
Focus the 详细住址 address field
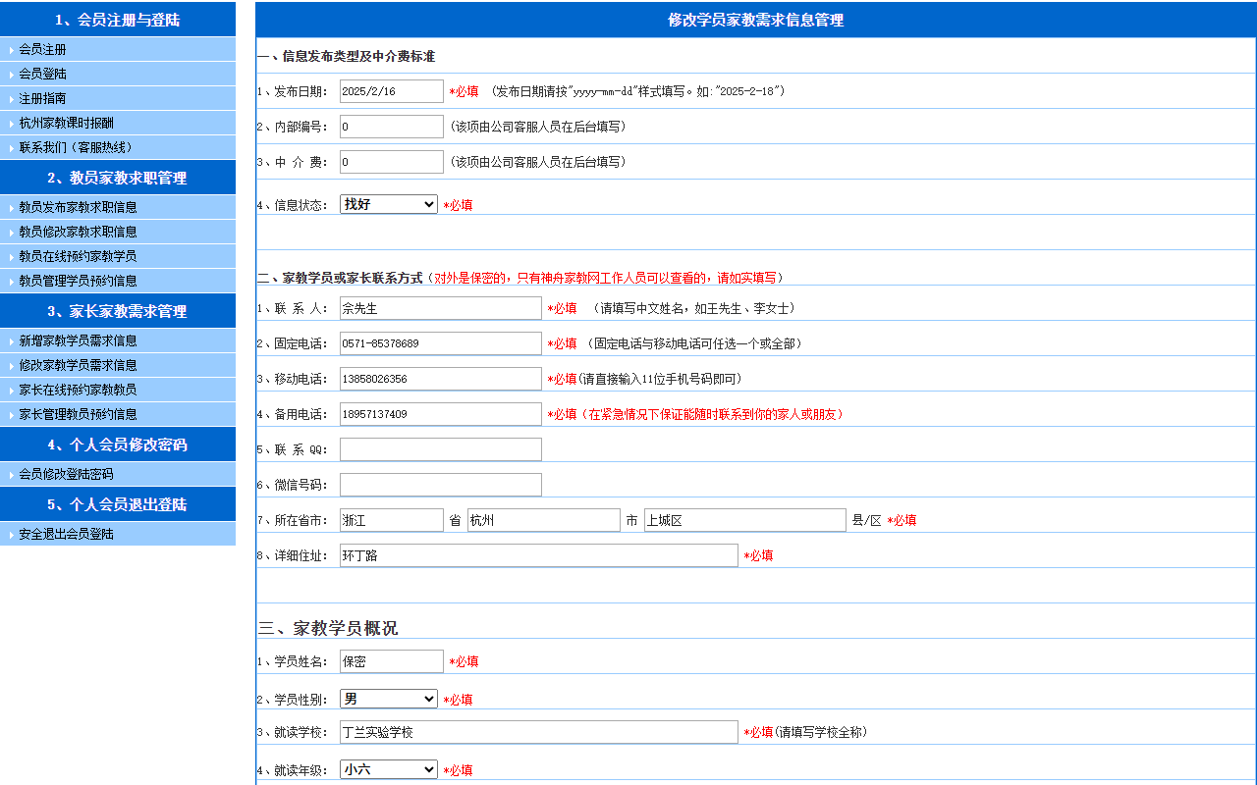538,555
